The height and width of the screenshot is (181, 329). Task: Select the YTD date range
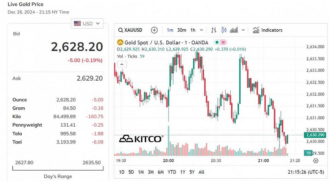point(171,172)
